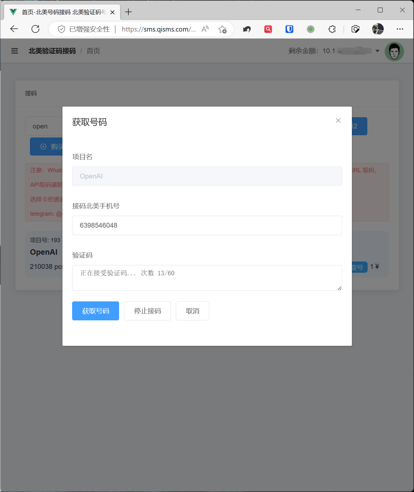Click the 停止接码 button

147,311
